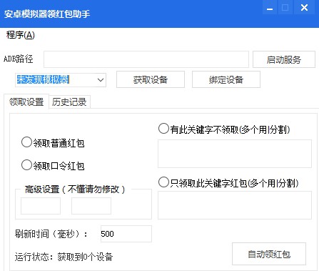Expand the 未发现模拟器 device dropdown
Image resolution: width=319 pixels, height=271 pixels.
101,80
